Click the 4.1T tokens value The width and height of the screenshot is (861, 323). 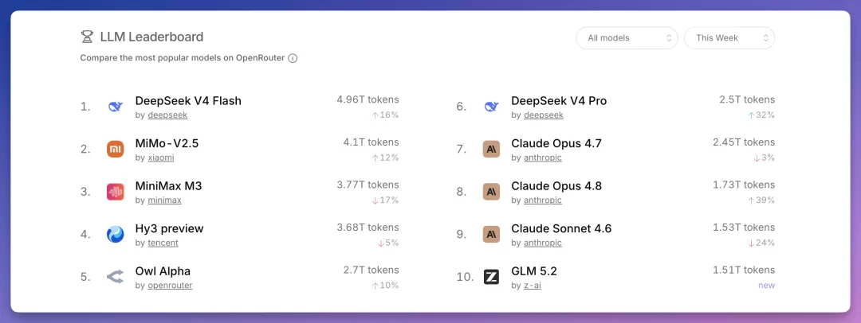372,142
